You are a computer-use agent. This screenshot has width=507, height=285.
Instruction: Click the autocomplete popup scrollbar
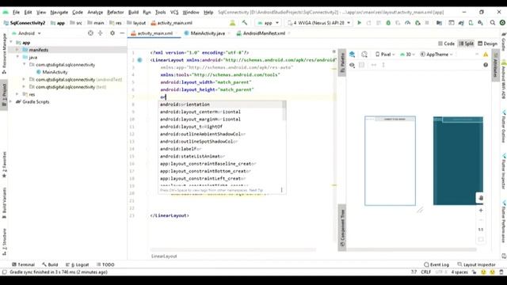click(x=284, y=111)
